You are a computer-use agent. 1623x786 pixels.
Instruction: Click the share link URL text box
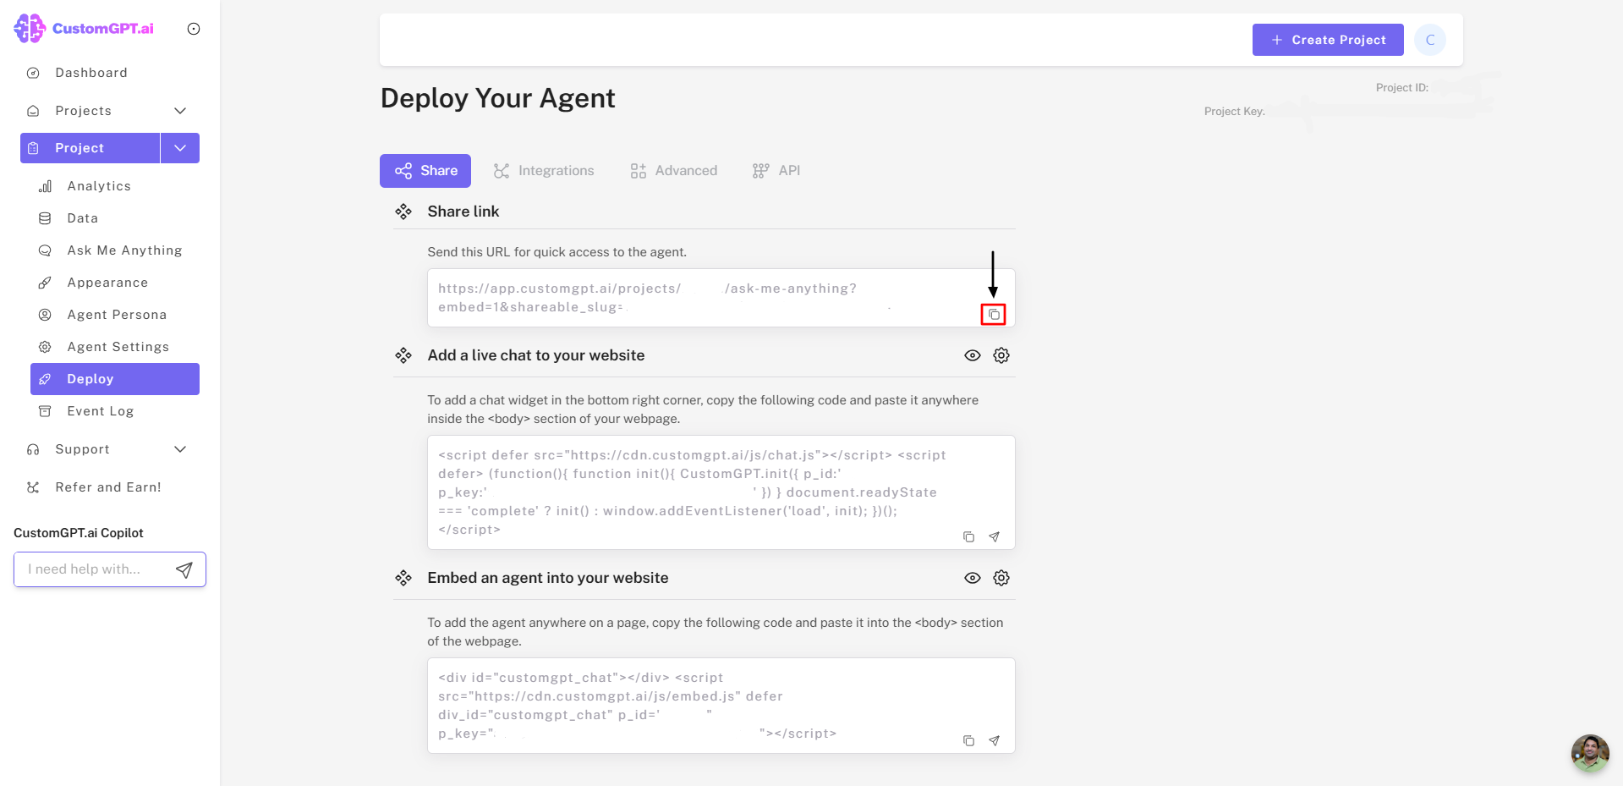721,298
